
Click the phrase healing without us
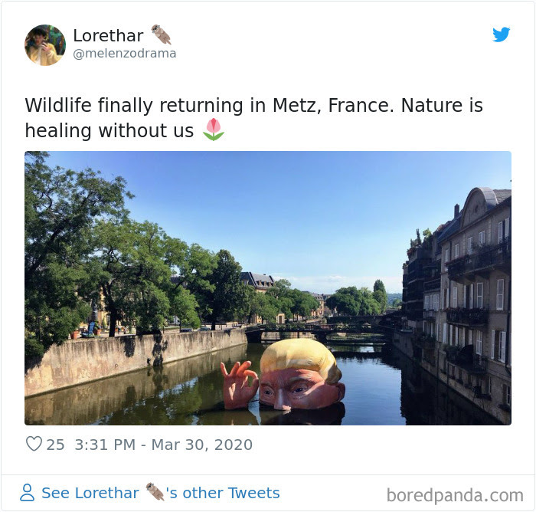[109, 130]
